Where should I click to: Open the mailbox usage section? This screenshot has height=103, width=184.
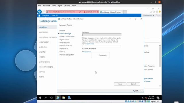coord(65,33)
